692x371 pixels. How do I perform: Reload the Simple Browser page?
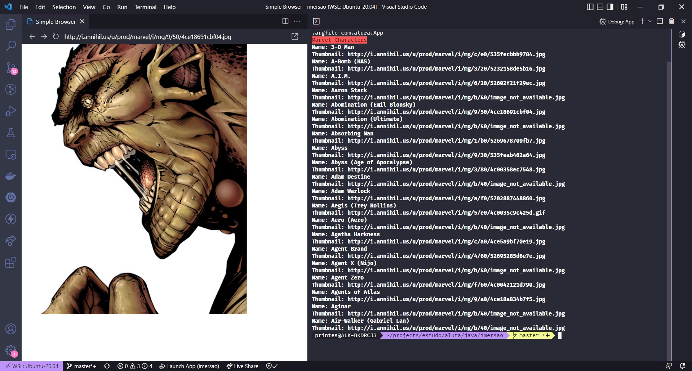click(x=56, y=36)
